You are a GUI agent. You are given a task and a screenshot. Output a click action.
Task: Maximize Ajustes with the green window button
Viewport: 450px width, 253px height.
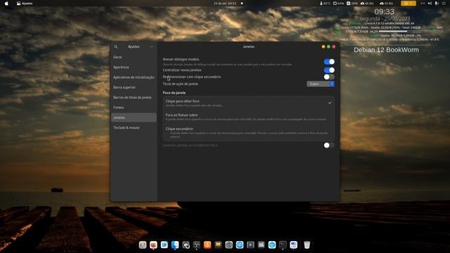328,47
